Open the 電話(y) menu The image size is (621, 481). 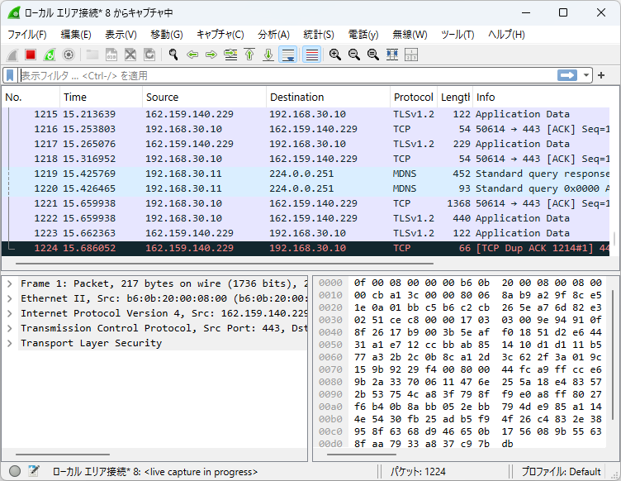[363, 35]
